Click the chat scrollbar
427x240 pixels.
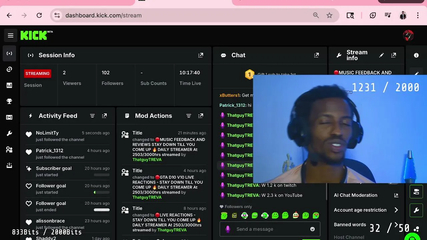327,192
